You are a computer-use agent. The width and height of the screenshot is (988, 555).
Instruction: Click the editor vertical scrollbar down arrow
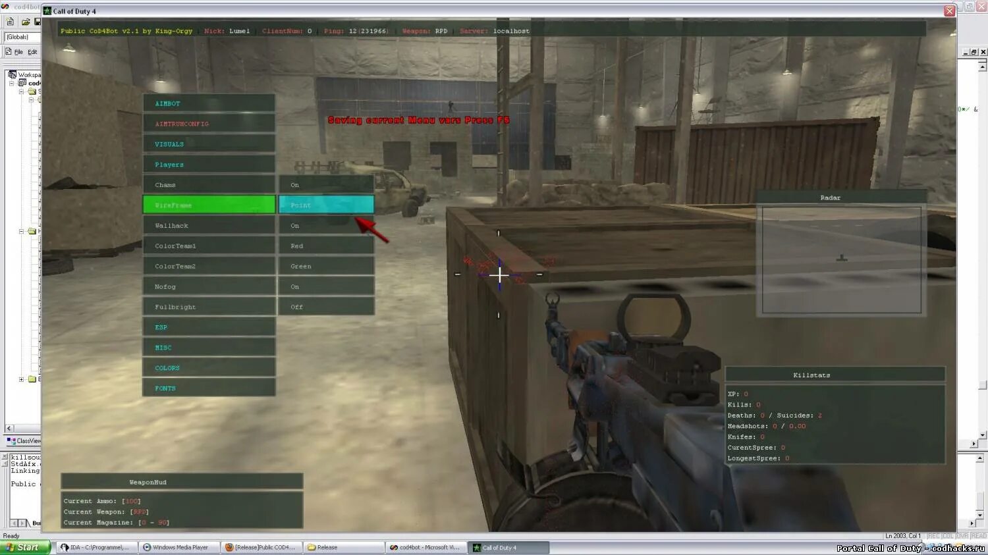982,435
